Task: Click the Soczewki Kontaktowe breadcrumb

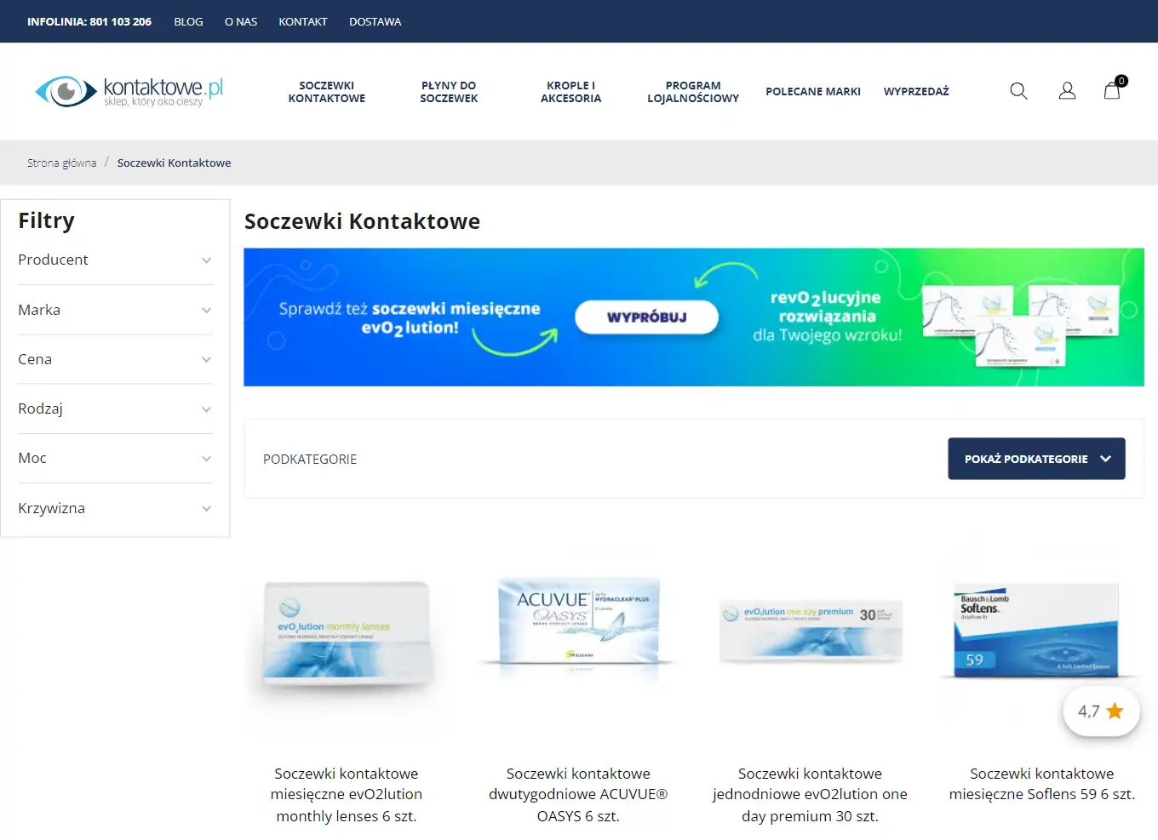Action: coord(175,163)
